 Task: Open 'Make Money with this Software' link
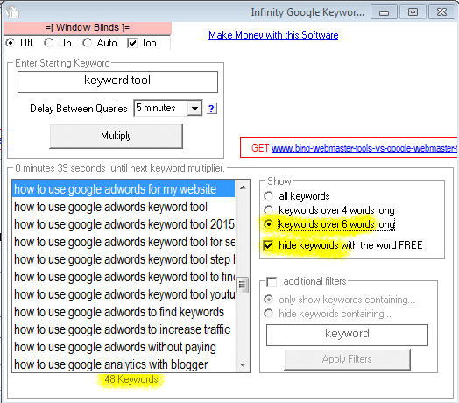coord(273,35)
